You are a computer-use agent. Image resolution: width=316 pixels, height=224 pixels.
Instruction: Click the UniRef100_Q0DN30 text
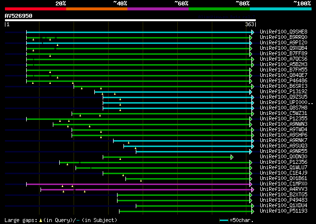pos(283,157)
